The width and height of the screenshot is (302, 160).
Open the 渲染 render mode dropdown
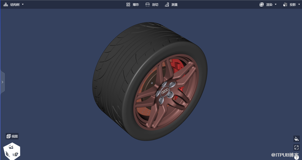coord(268,5)
